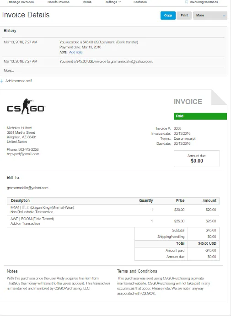231x316 pixels.
Task: Open the More dropdown arrow
Action: [x=224, y=16]
